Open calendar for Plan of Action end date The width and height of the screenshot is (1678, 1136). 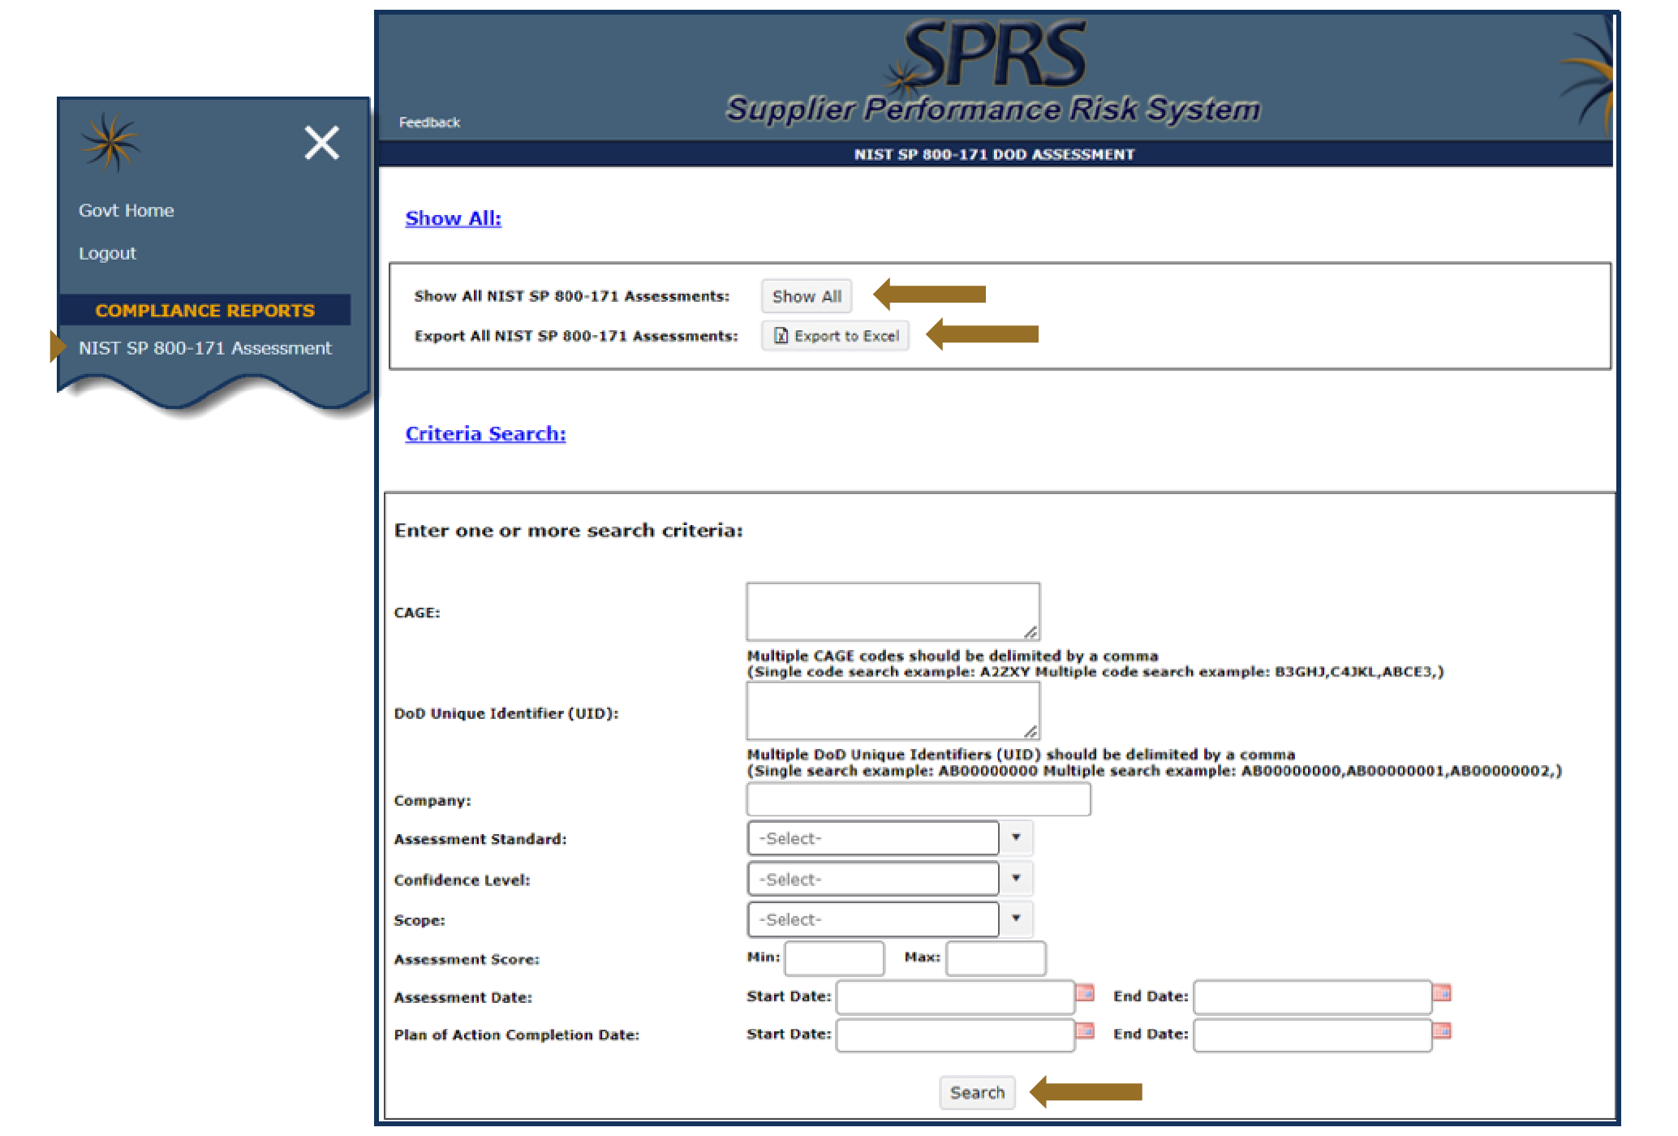[x=1442, y=1031]
